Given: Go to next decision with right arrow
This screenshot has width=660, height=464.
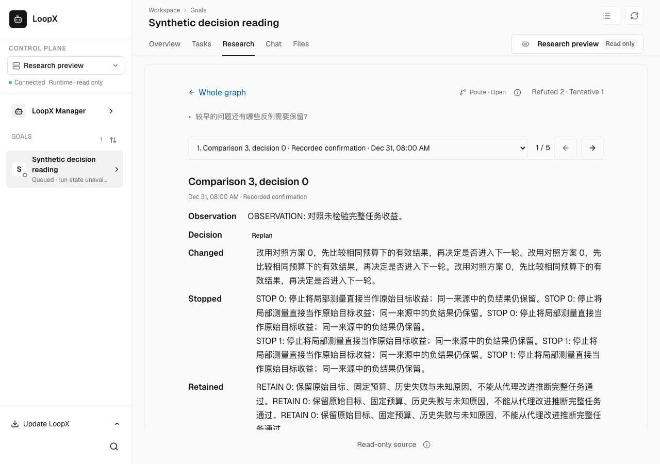Looking at the screenshot, I should pyautogui.click(x=592, y=148).
